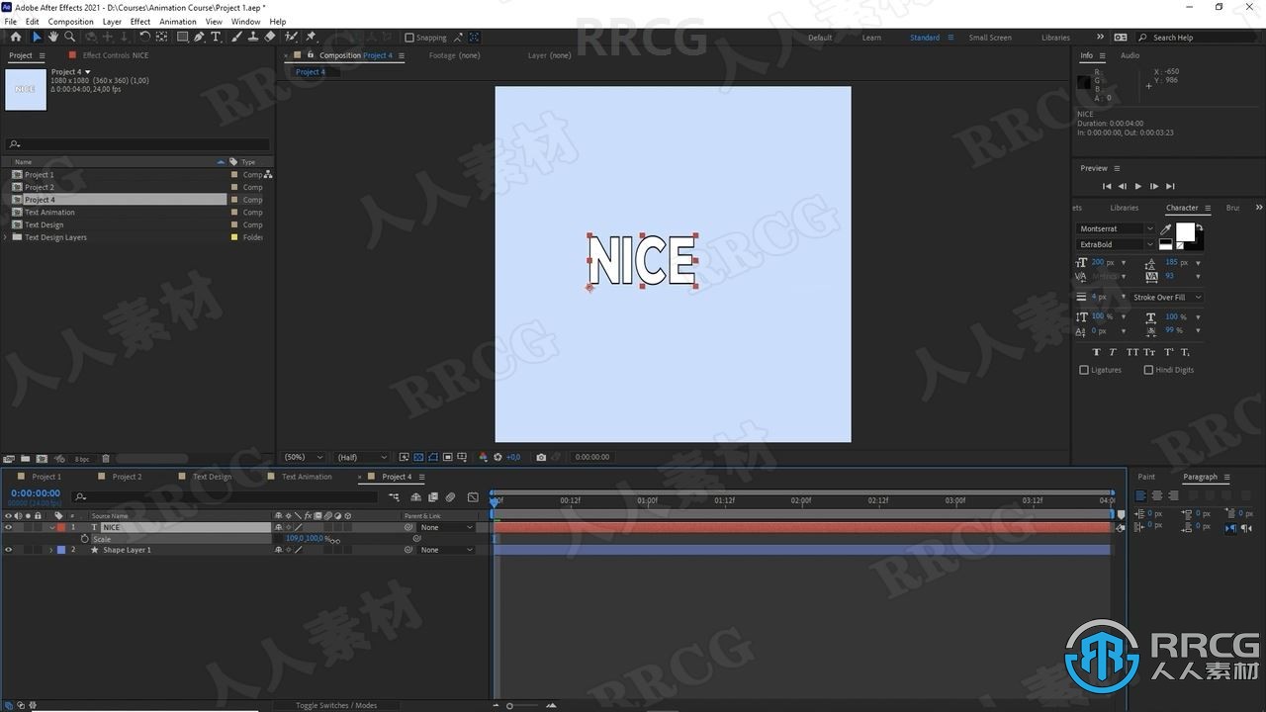Click the timeline search field
The image size is (1266, 712).
point(226,496)
